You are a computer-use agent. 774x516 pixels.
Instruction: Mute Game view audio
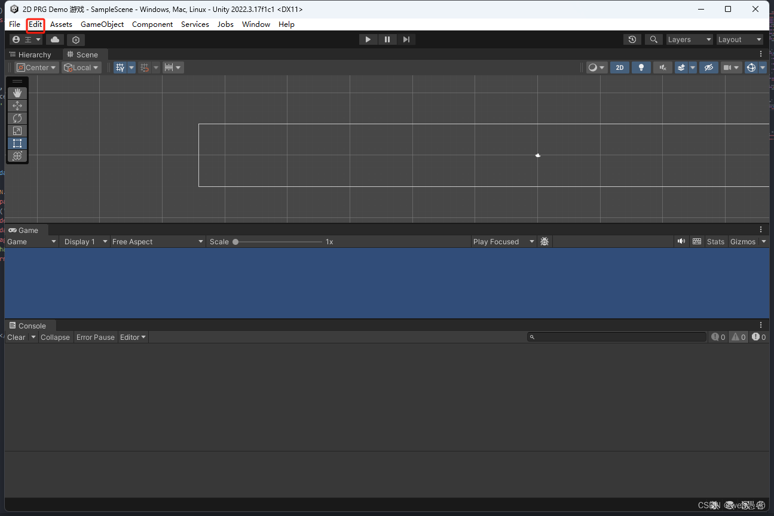pos(681,241)
